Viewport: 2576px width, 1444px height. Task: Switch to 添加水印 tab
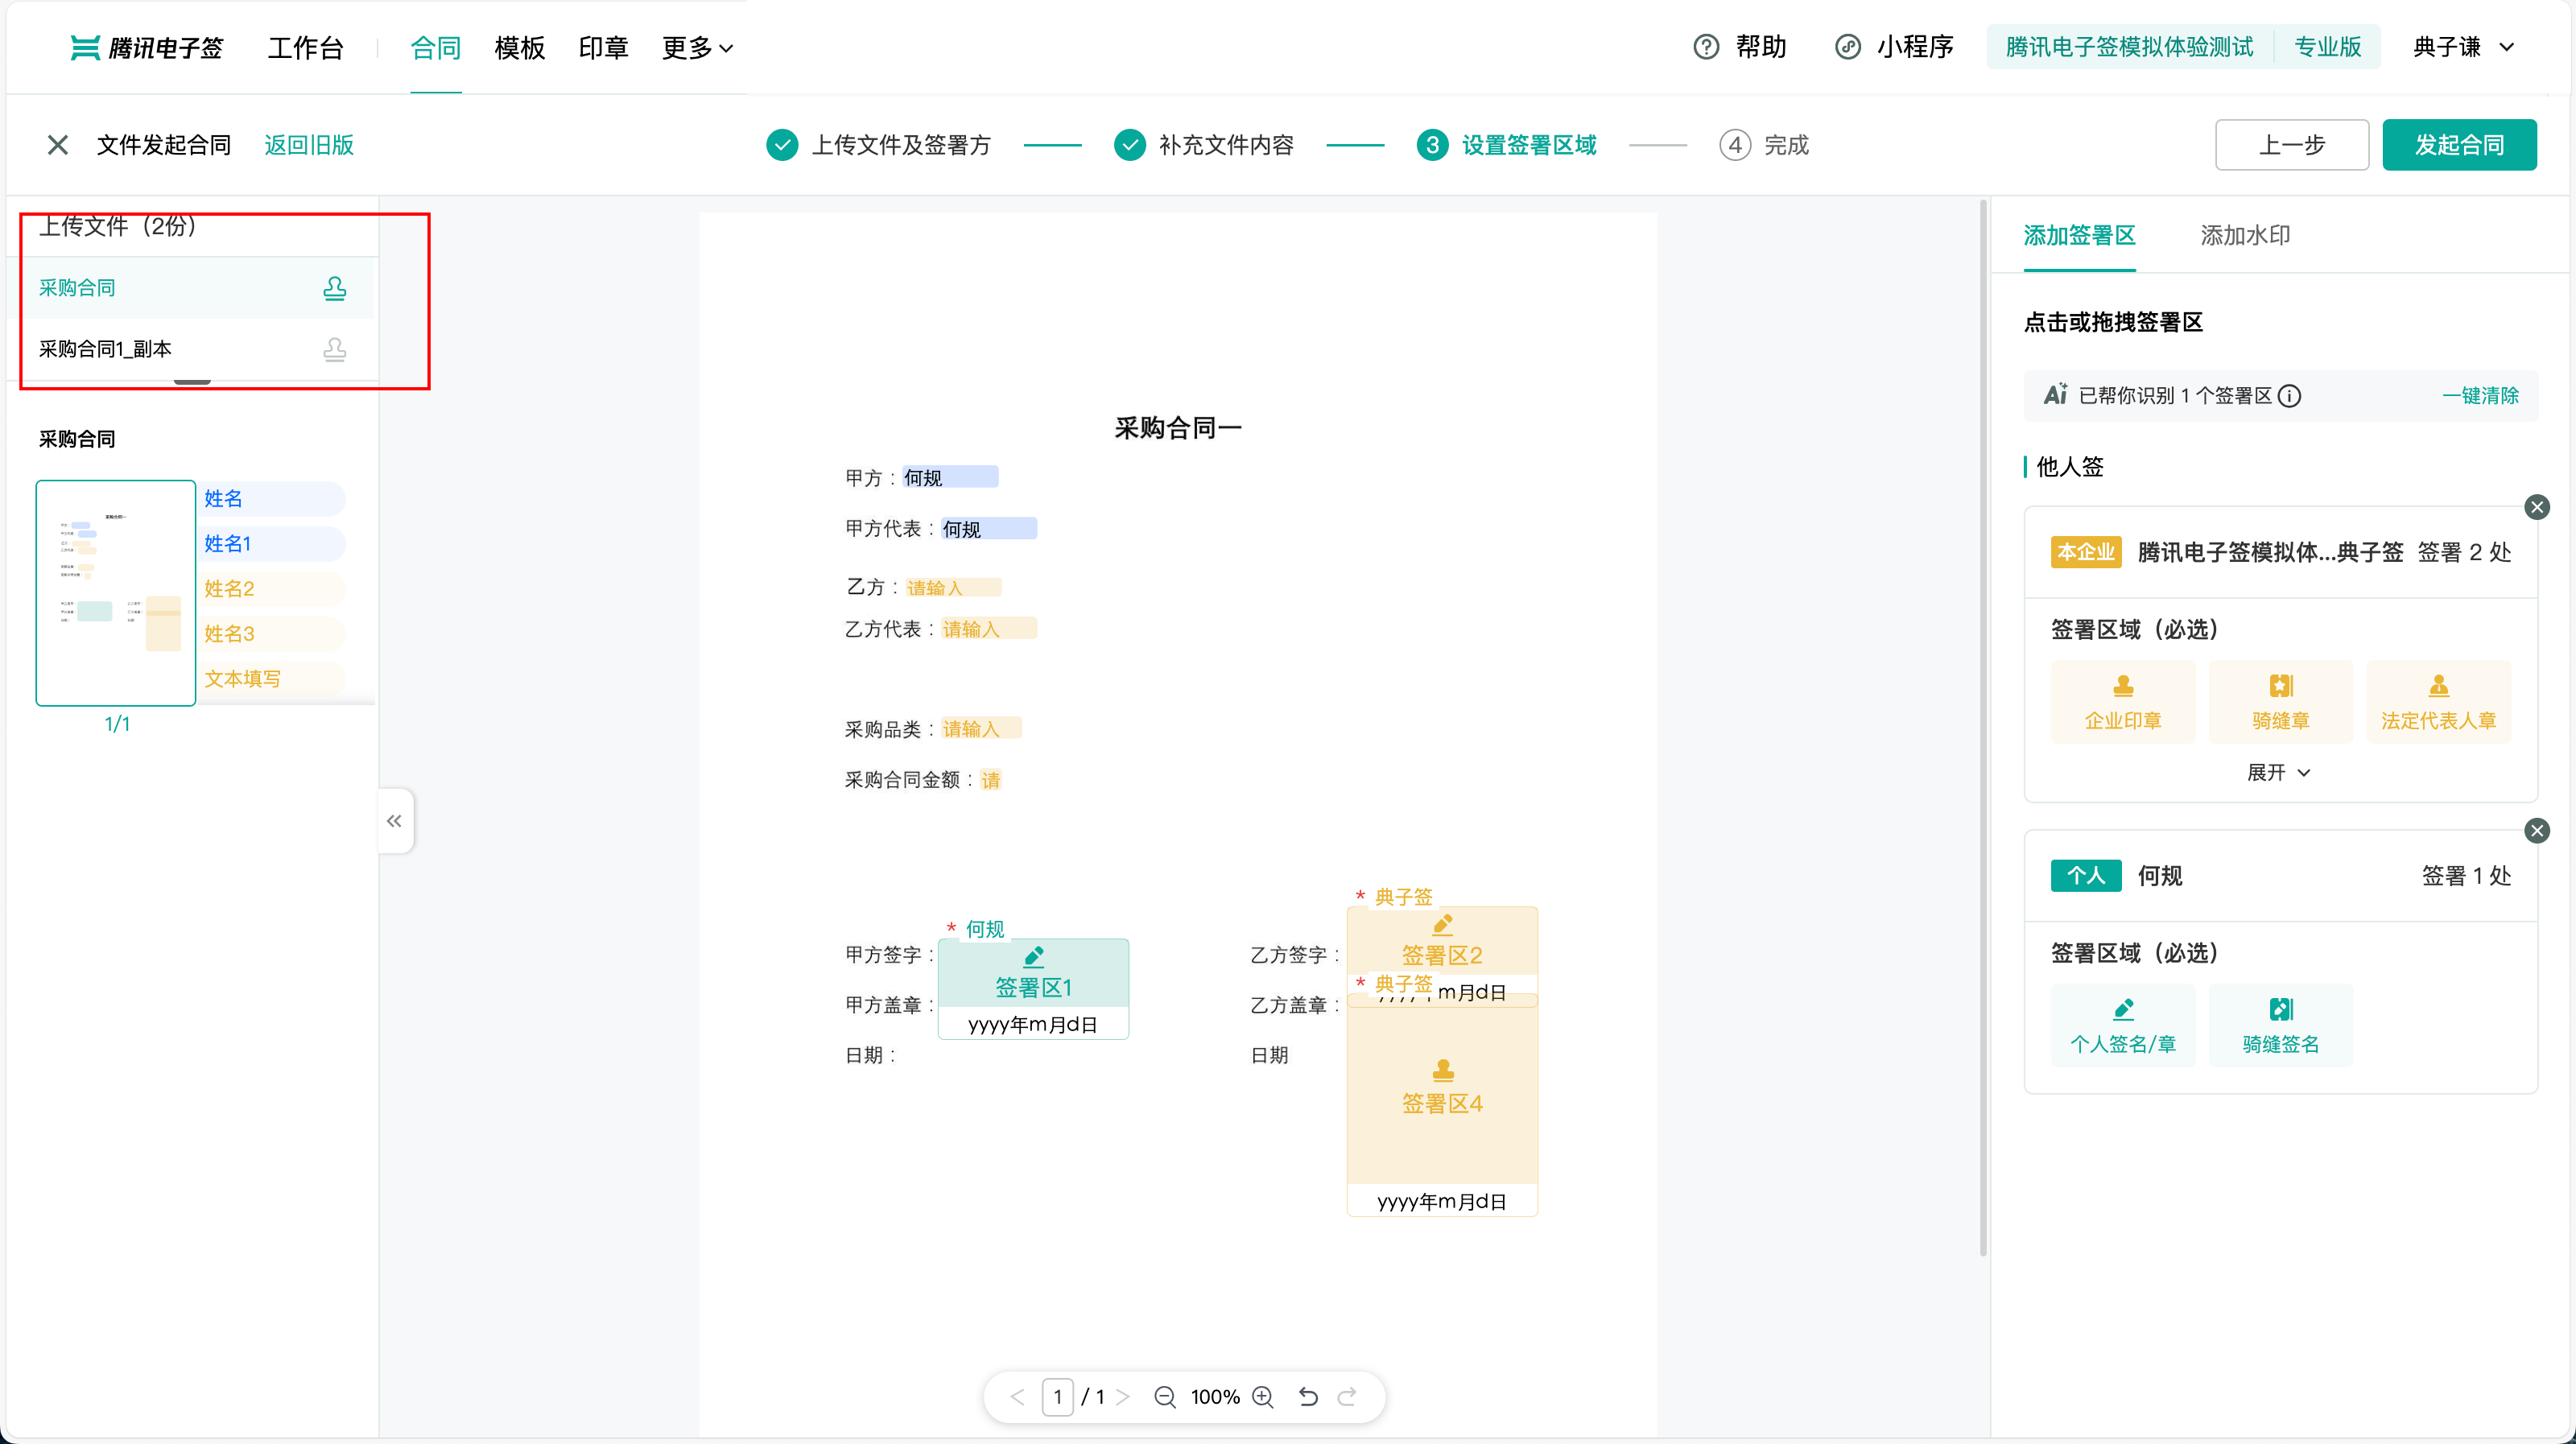click(2246, 235)
